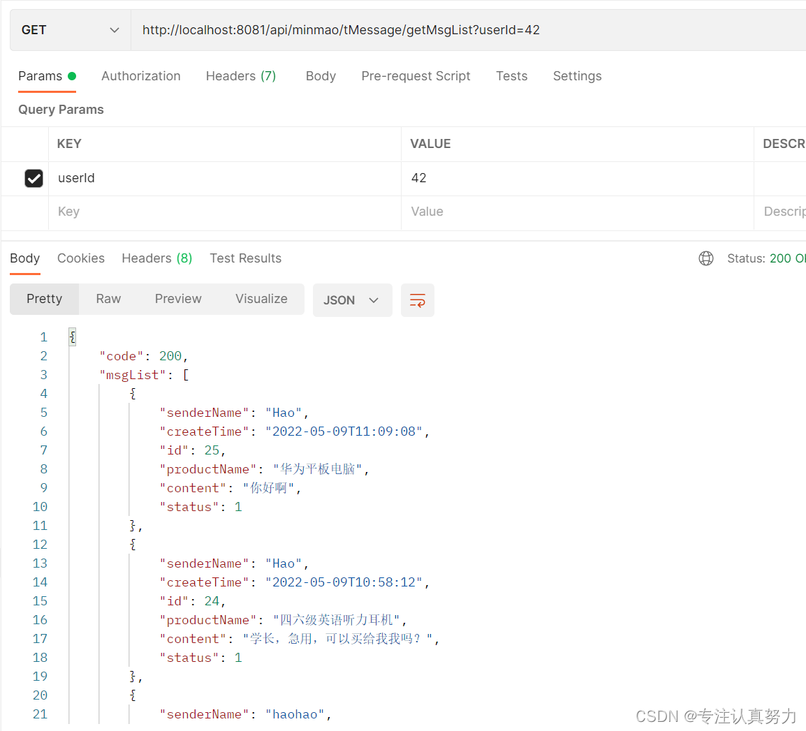
Task: Open the Settings tab
Action: coord(577,76)
